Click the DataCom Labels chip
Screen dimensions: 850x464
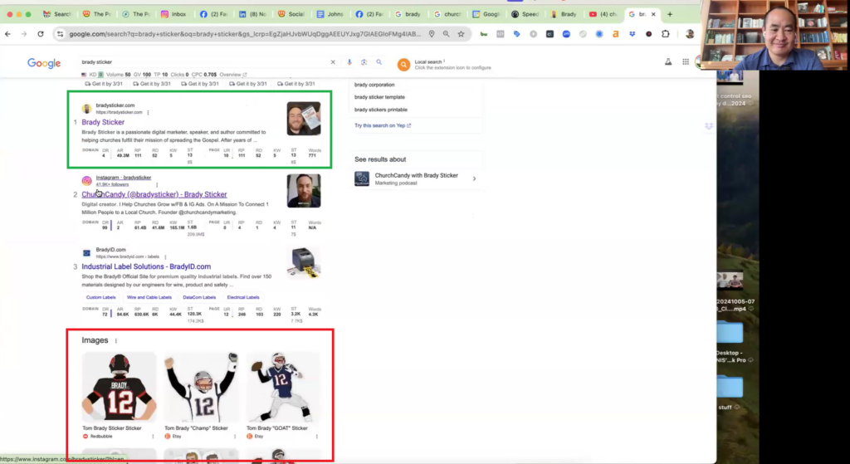click(199, 298)
